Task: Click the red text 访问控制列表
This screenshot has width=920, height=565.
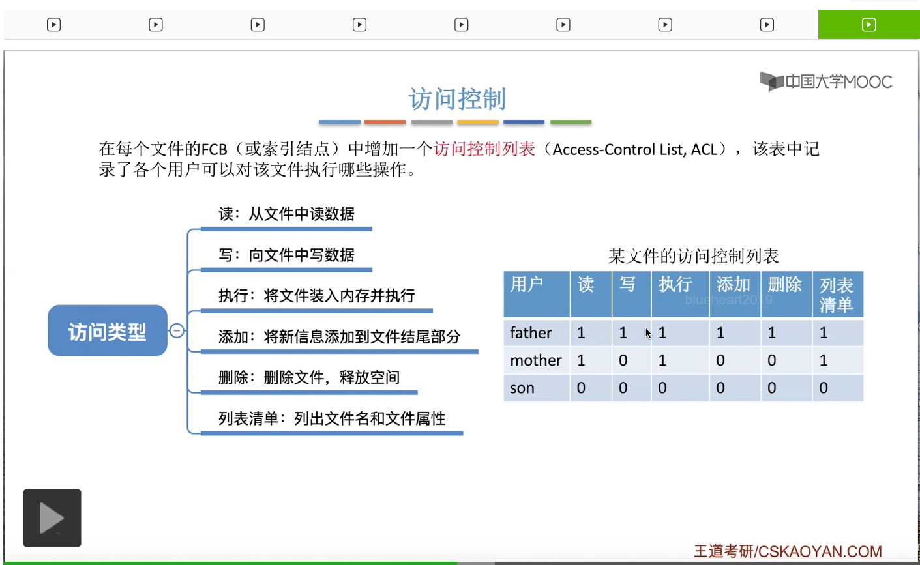Action: (484, 149)
